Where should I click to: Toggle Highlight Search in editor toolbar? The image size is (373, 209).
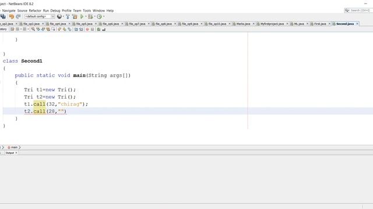[48, 29]
